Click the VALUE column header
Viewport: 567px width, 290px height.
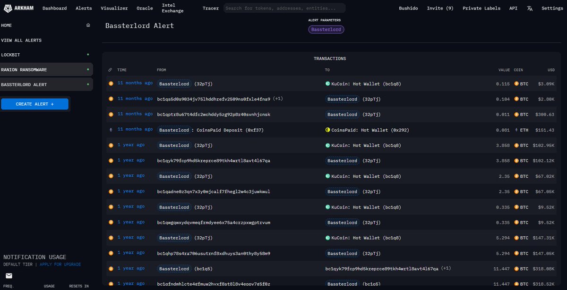pos(504,70)
